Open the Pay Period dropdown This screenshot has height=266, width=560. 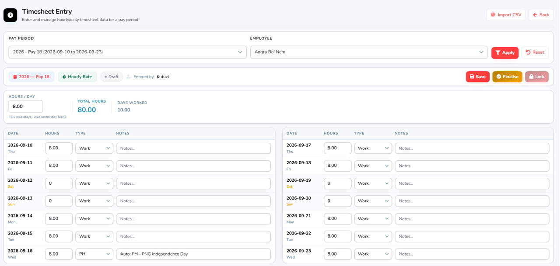click(128, 52)
